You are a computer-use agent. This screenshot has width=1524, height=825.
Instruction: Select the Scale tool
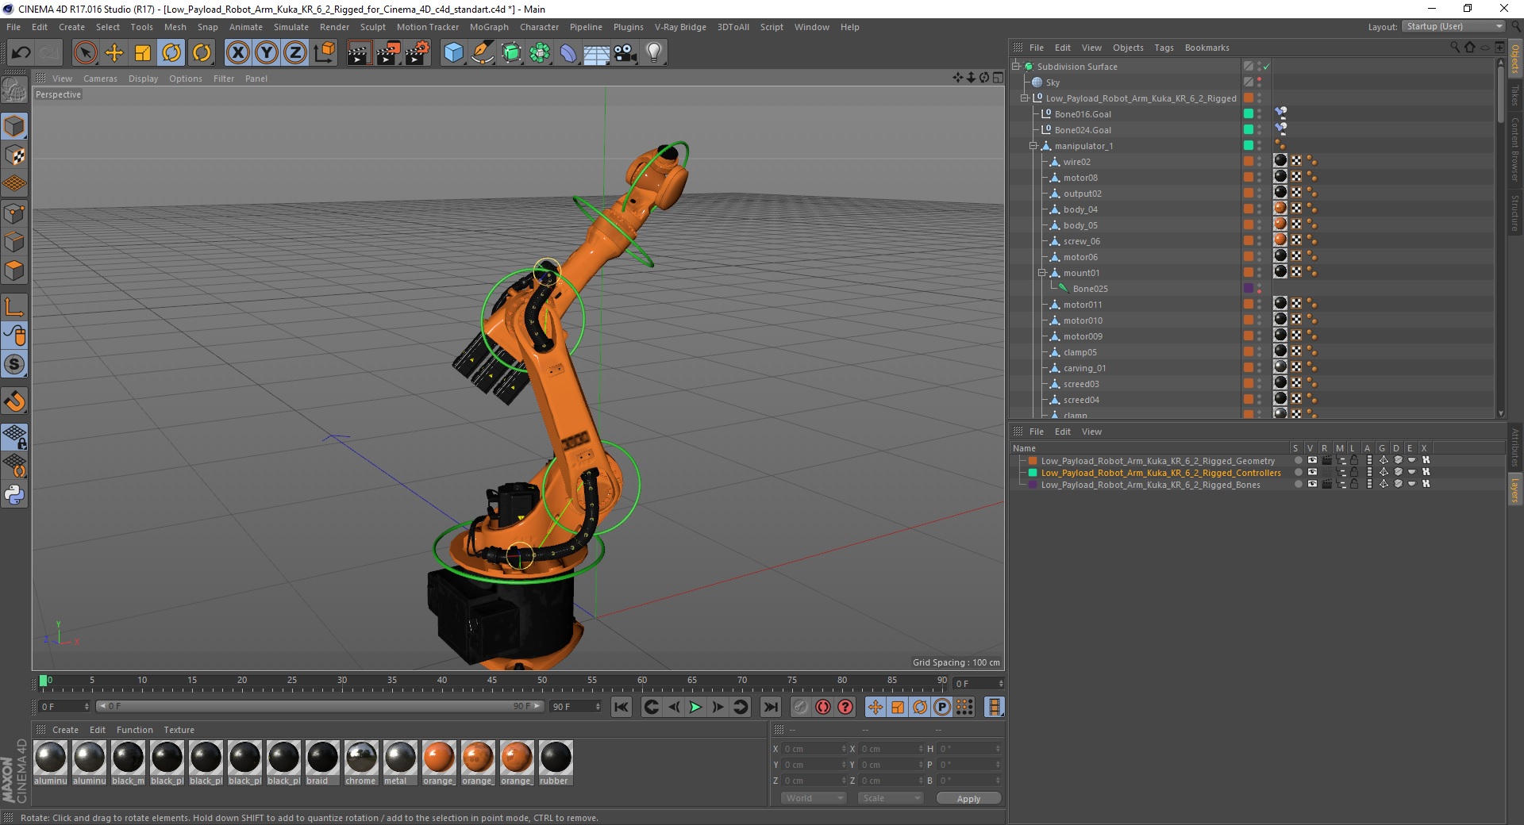(143, 52)
